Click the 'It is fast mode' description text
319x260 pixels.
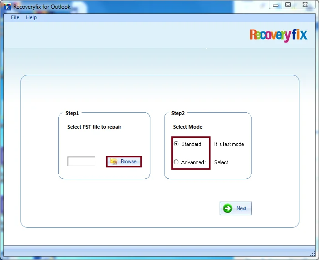(x=229, y=144)
